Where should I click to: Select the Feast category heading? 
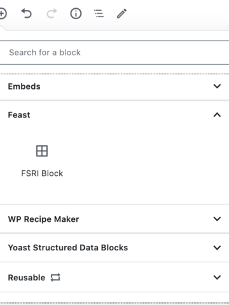19,115
